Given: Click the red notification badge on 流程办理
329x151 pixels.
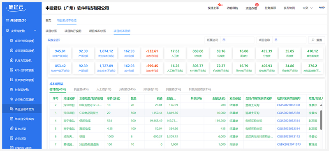Looking at the screenshot, I should [257, 5].
